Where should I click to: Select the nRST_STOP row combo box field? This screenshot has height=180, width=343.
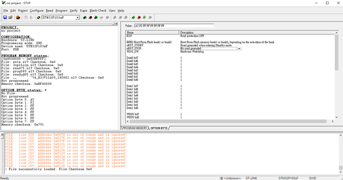click(x=210, y=49)
